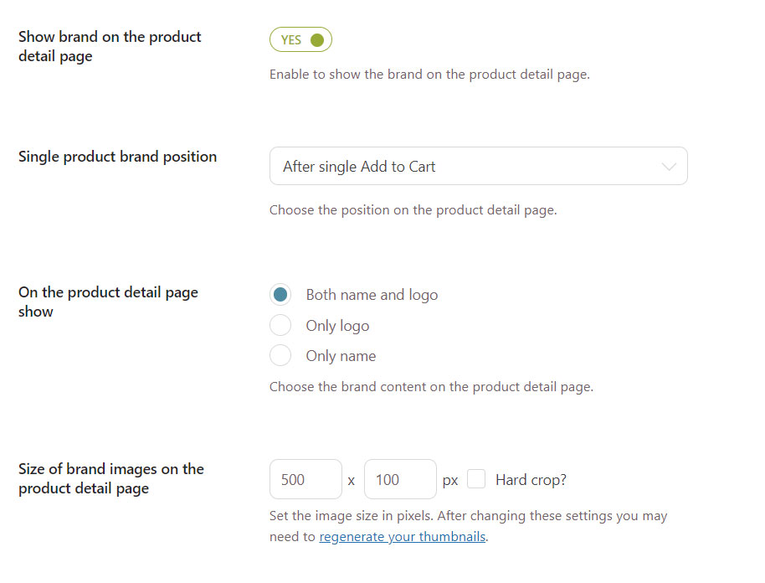Open the Single product brand position dropdown
The width and height of the screenshot is (765, 583).
[x=479, y=166]
